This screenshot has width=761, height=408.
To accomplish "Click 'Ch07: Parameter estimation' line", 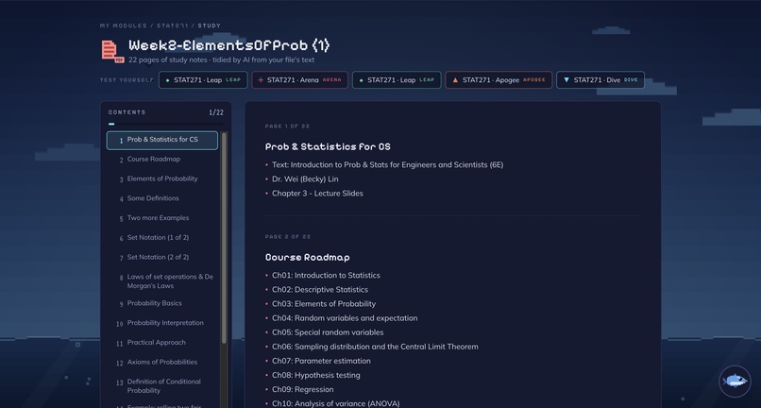I will pyautogui.click(x=321, y=361).
